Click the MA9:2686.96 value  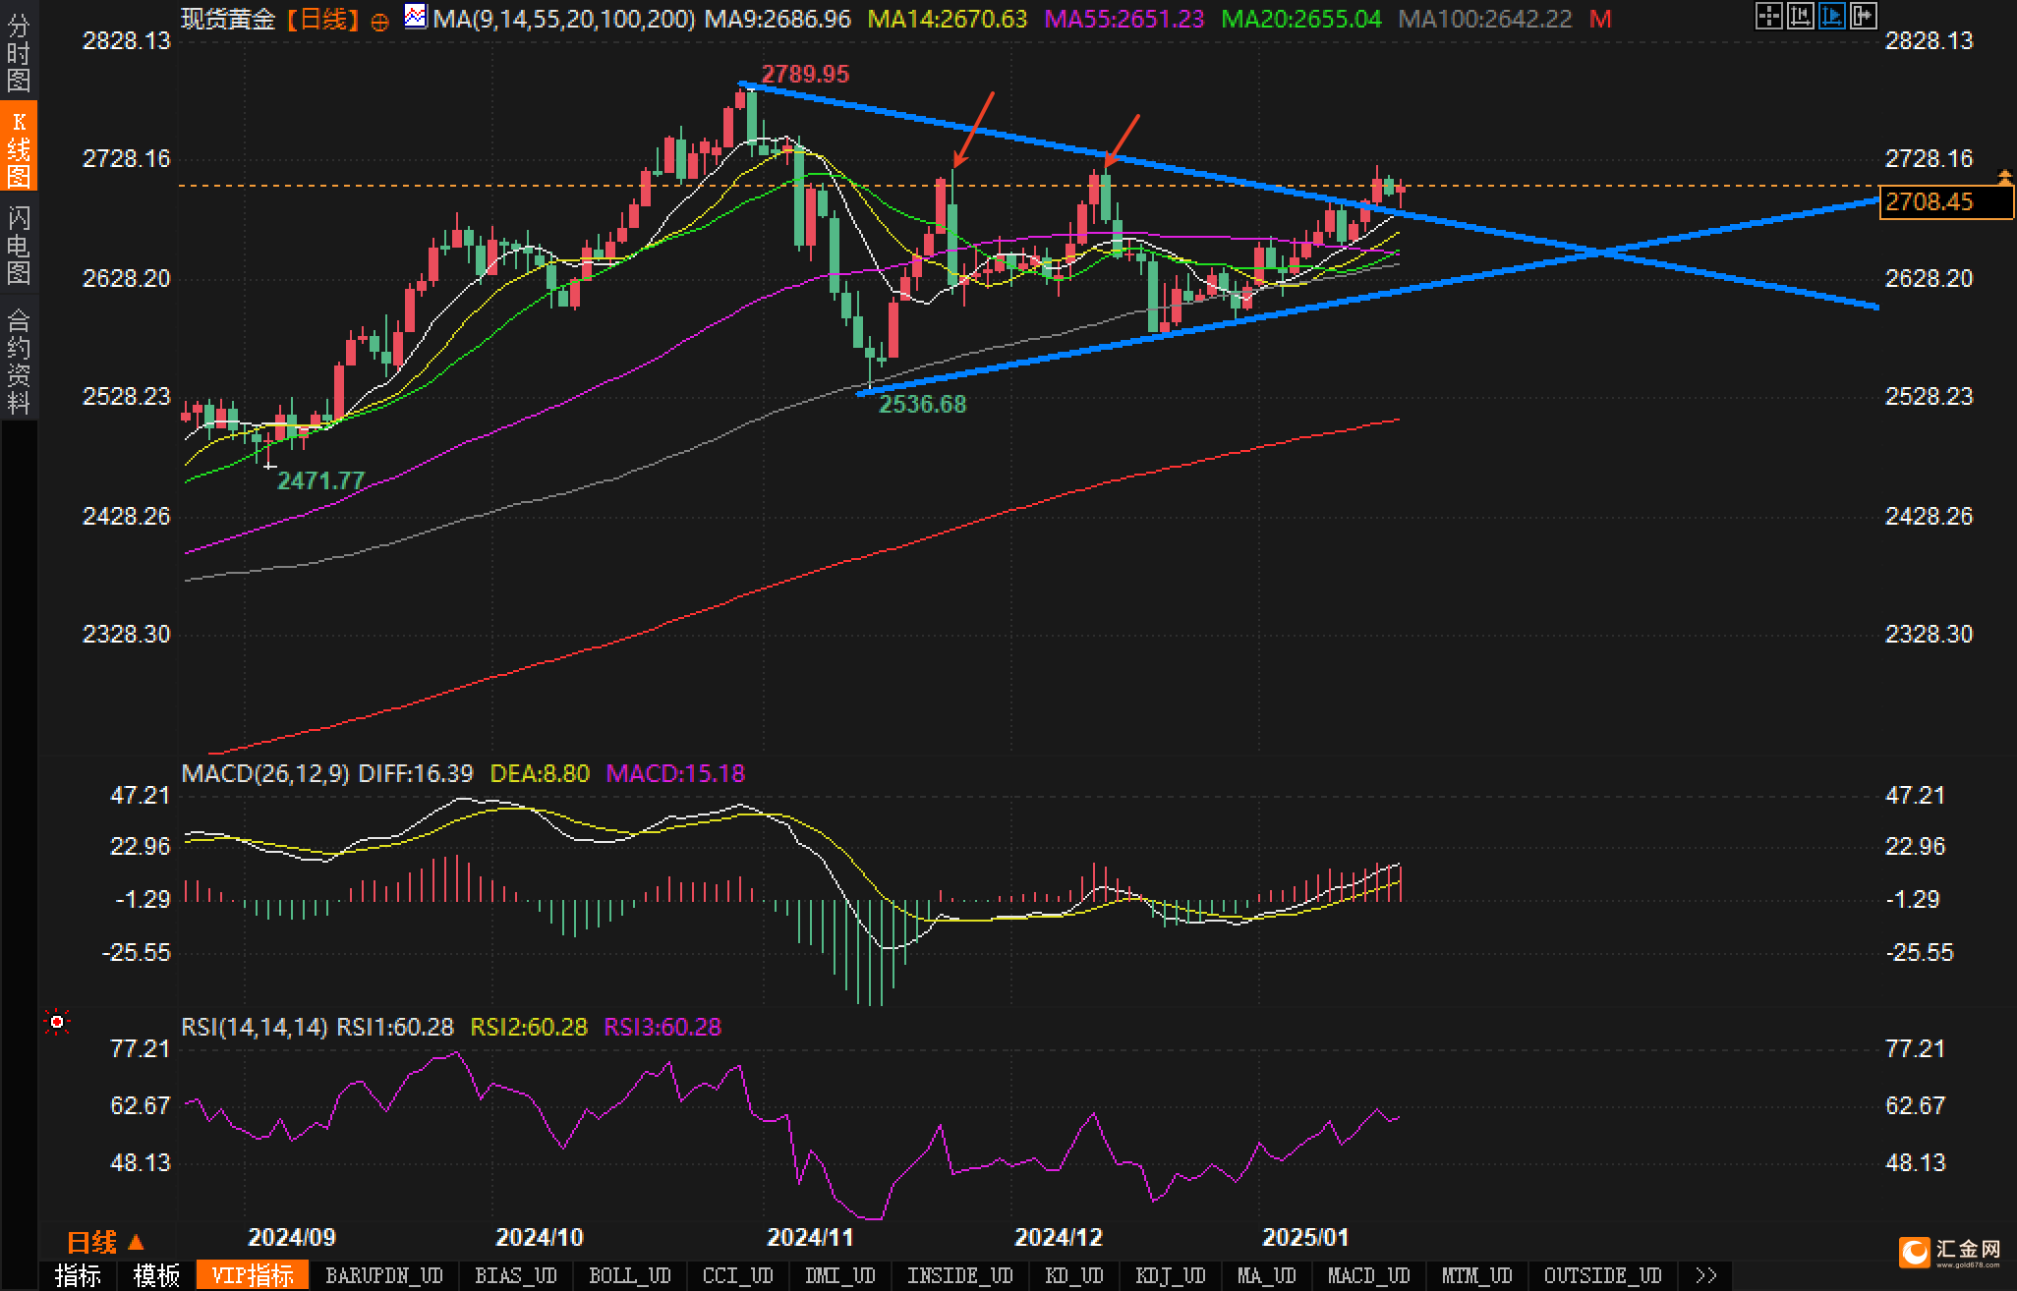coord(778,19)
